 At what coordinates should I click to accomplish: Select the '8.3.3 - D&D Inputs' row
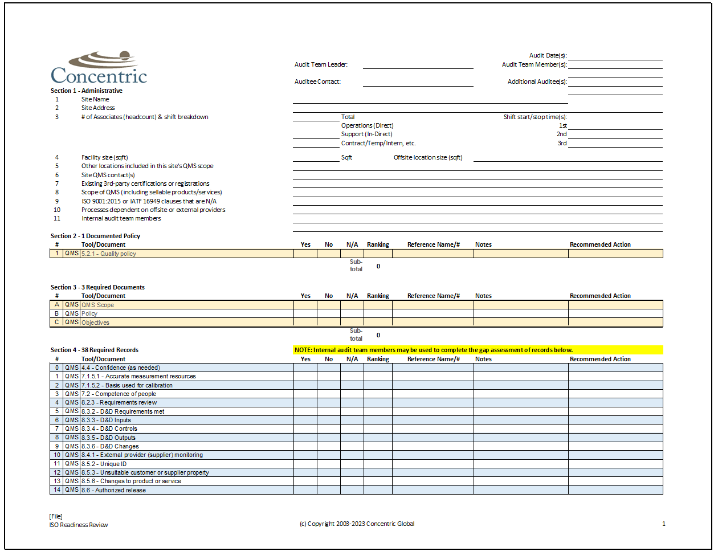pos(356,420)
